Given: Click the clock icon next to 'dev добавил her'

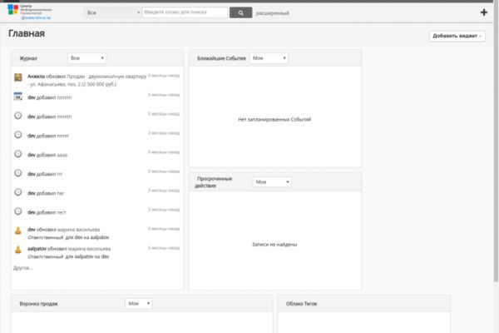Looking at the screenshot, I should point(18,192).
